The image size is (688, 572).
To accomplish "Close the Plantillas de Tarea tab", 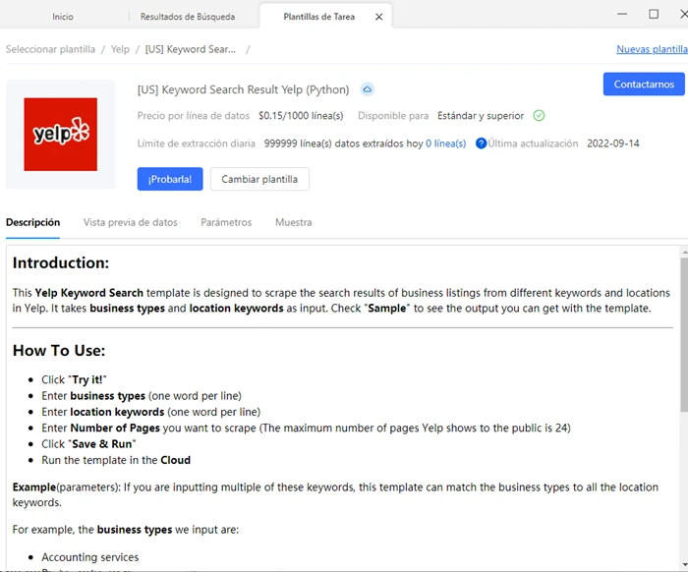I will point(379,17).
